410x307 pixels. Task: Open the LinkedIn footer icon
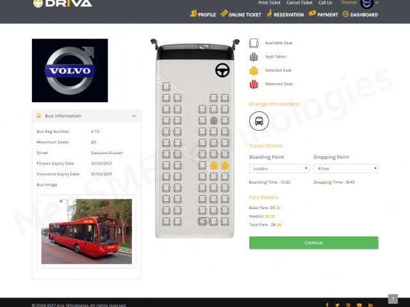(x=370, y=305)
